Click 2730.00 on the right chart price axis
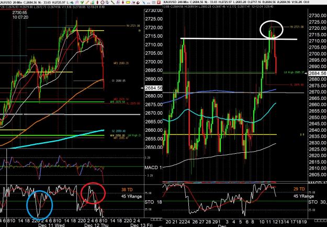 [318, 16]
